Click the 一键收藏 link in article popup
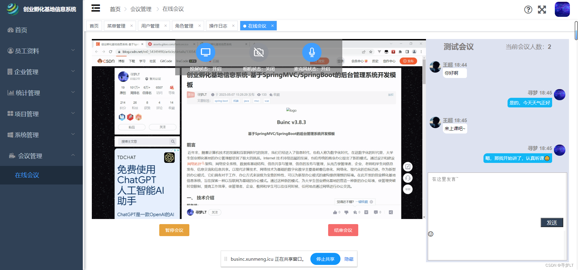578x270 pixels. (x=362, y=202)
